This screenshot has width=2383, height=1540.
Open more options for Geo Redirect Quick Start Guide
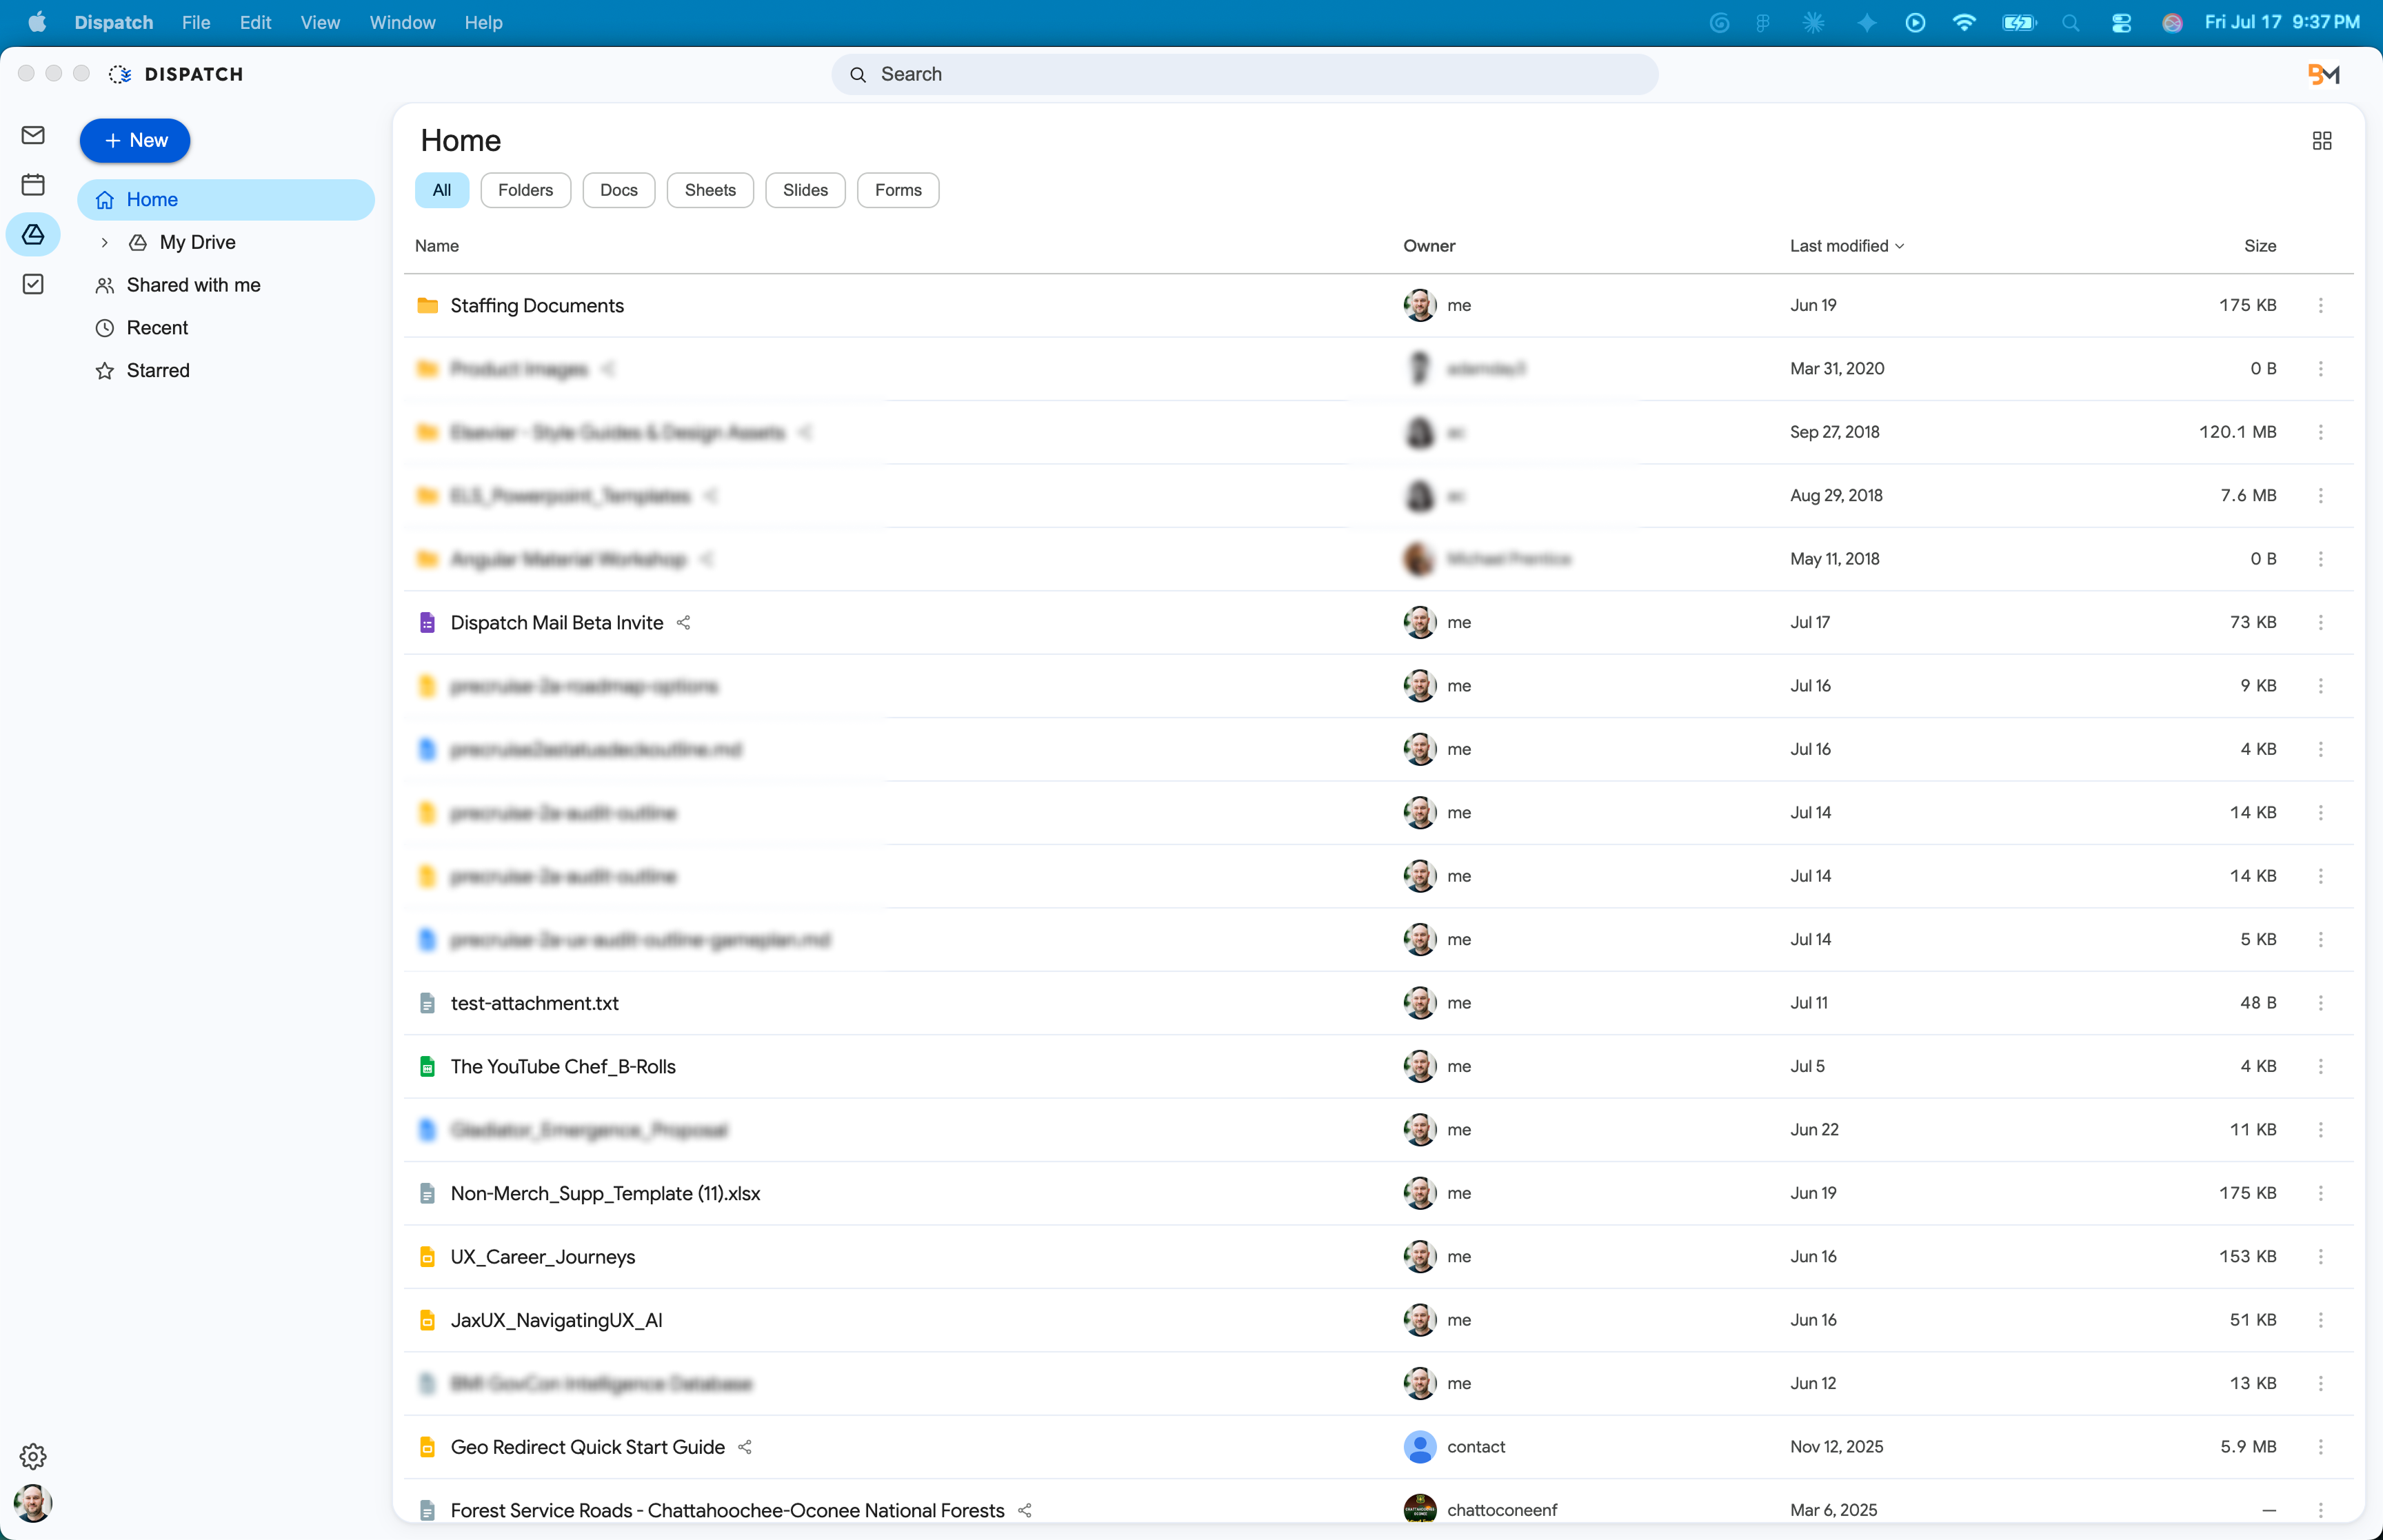click(2321, 1447)
